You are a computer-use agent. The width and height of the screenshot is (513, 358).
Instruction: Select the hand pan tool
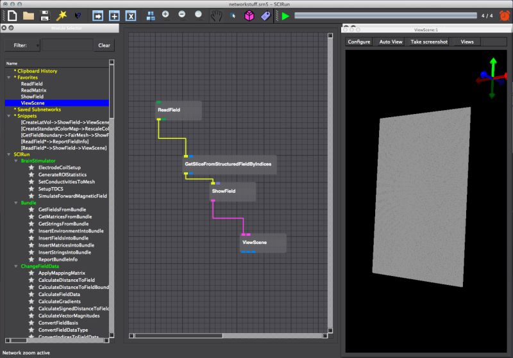(x=216, y=15)
